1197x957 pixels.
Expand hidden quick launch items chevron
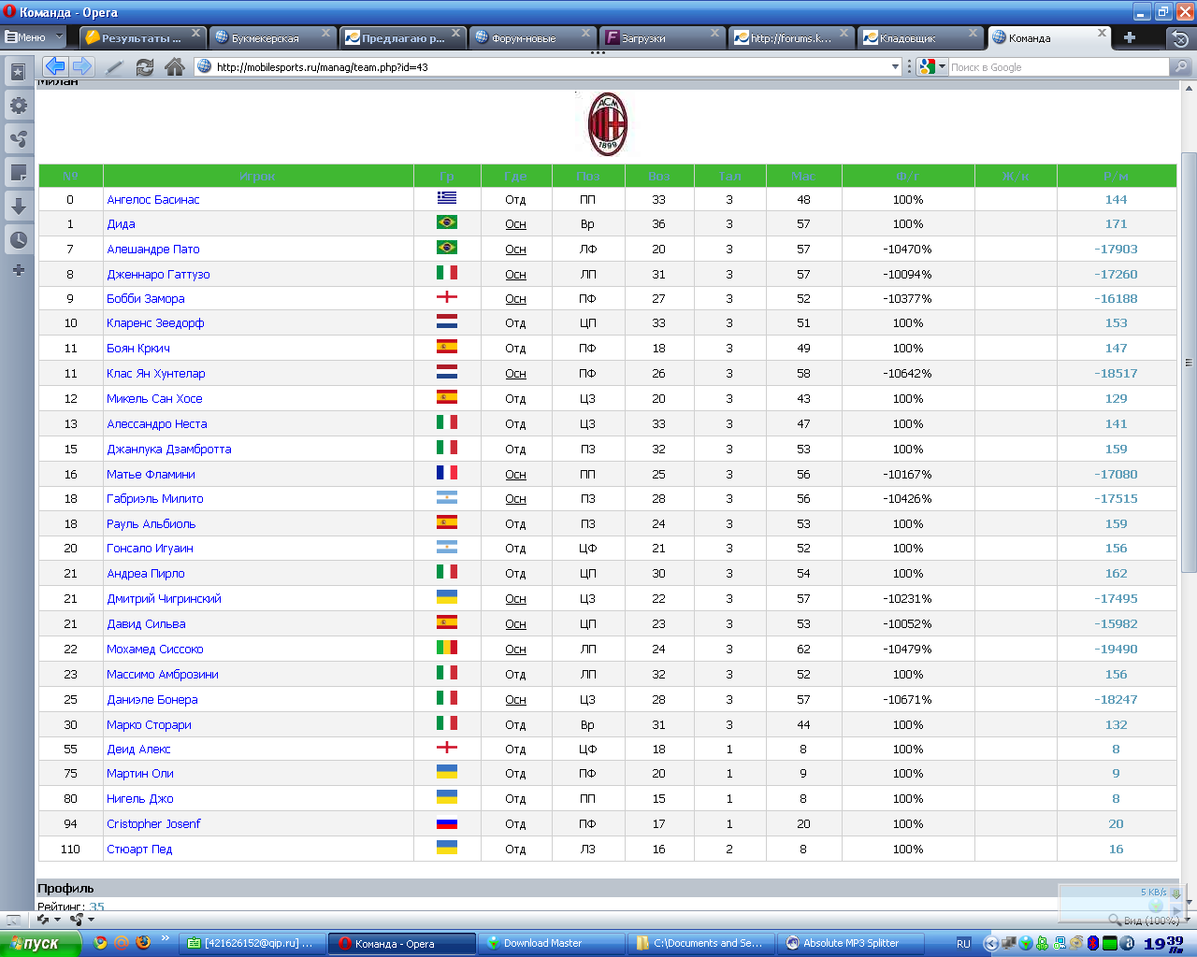166,938
